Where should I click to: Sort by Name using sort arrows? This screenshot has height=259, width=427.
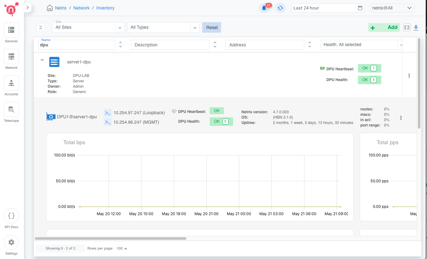pos(120,45)
